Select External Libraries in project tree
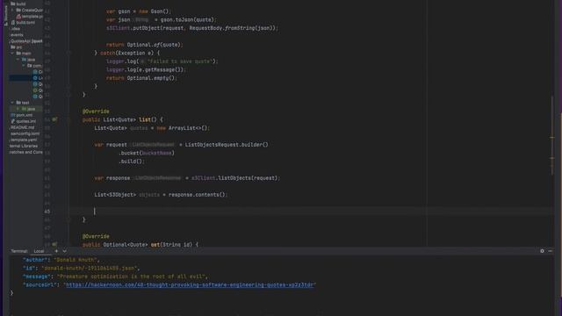Image resolution: width=562 pixels, height=316 pixels. 24,146
